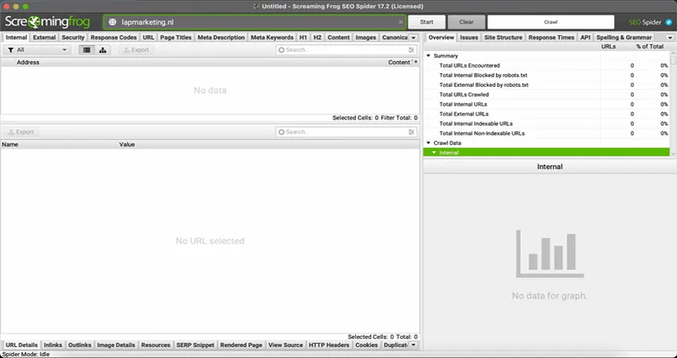The image size is (677, 358).
Task: Open the H1 tab
Action: [x=303, y=37]
